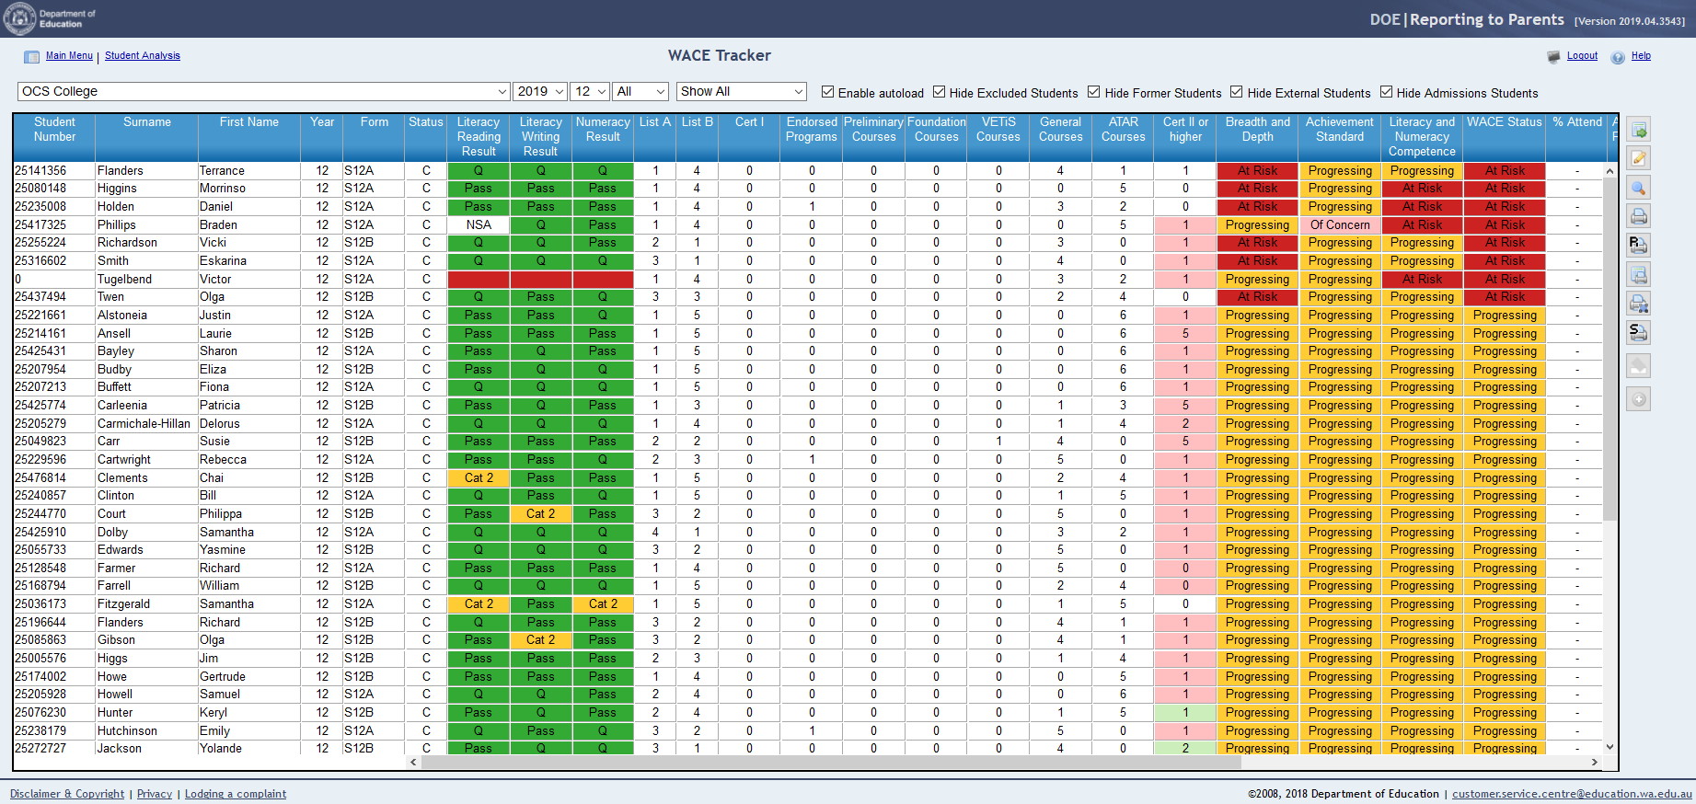Viewport: 1696px width, 804px height.
Task: Click the printer icon marked with S
Action: coord(1638,332)
